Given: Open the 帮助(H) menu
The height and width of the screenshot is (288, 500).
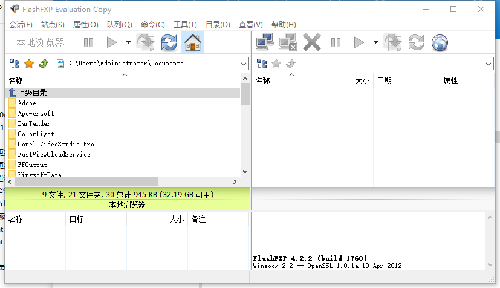Looking at the screenshot, I should point(284,25).
